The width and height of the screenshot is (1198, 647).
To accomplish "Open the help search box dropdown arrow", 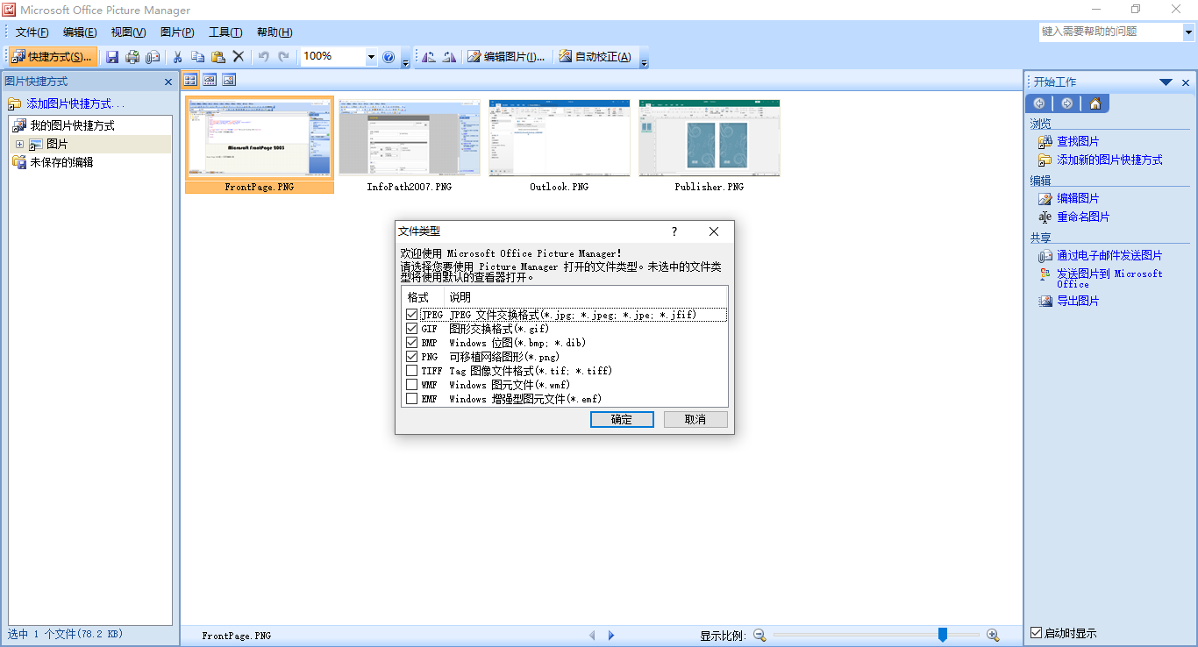I will 1189,32.
